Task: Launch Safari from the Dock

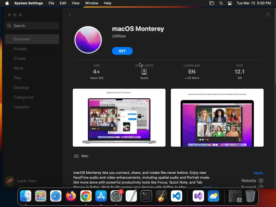Action: tap(56, 196)
